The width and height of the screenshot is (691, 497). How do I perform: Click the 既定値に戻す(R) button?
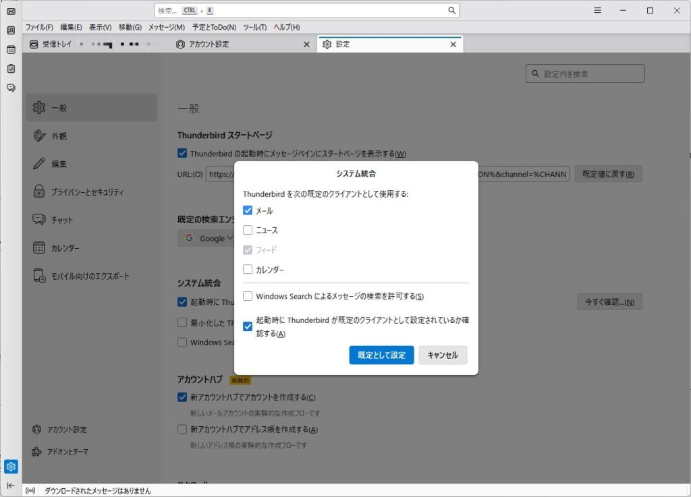point(608,174)
